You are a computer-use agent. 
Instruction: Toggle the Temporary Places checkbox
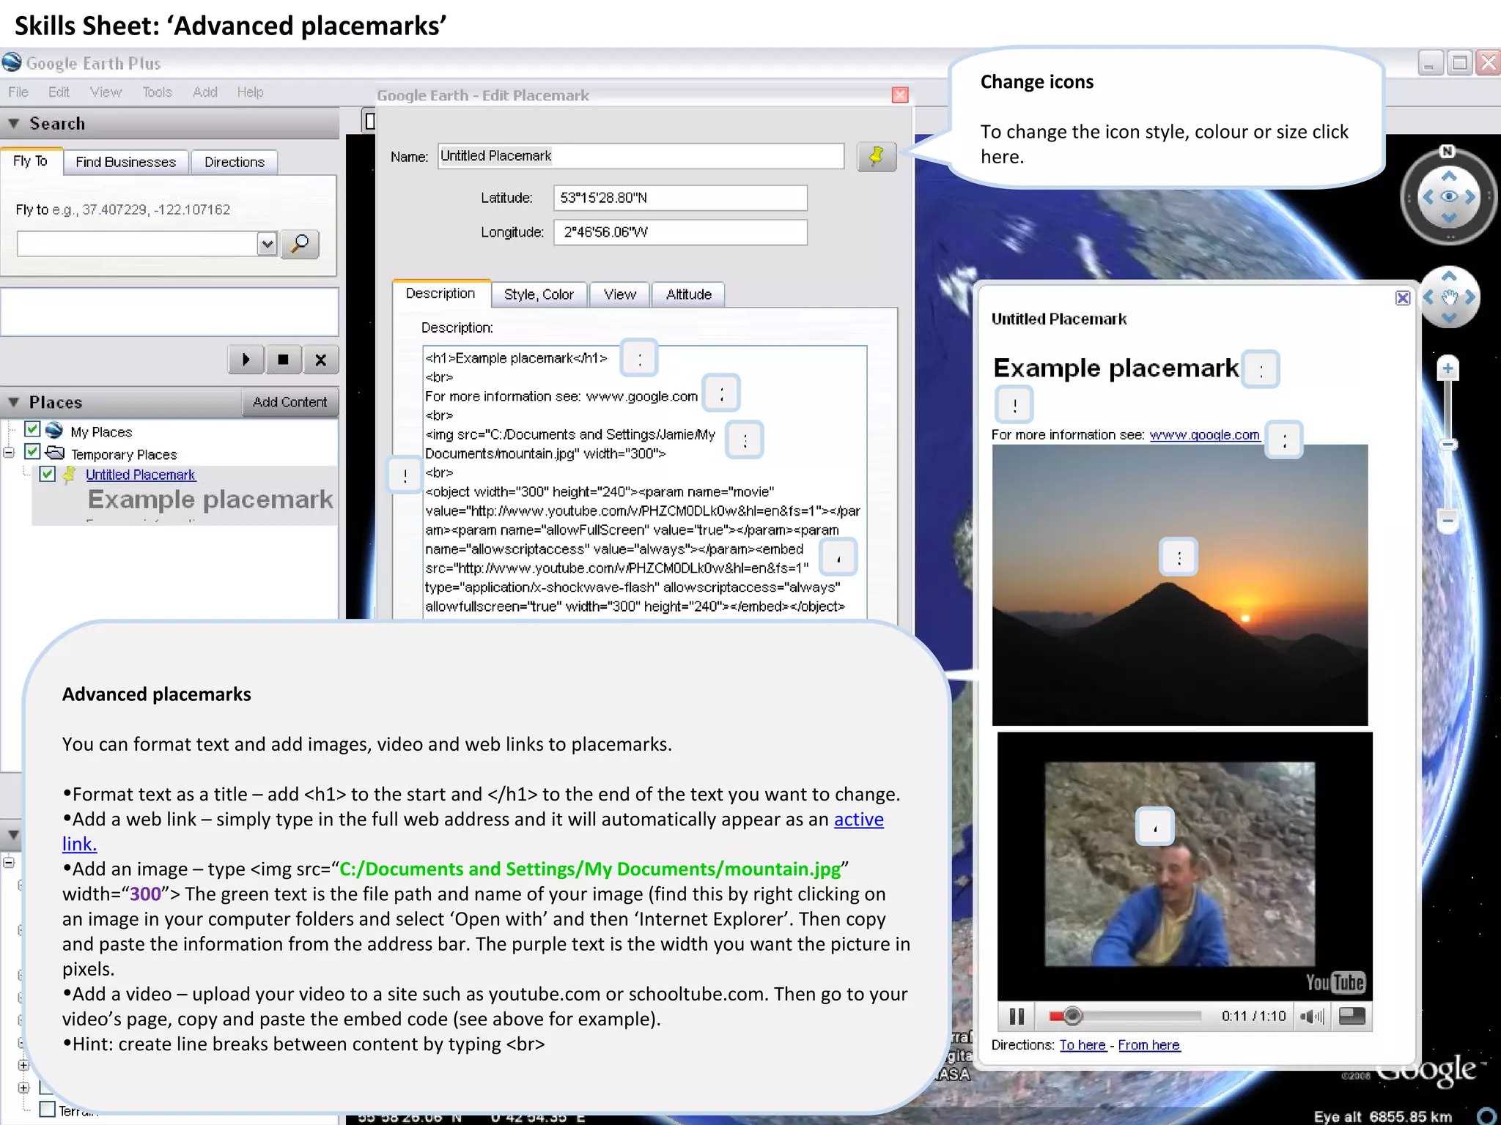coord(32,451)
